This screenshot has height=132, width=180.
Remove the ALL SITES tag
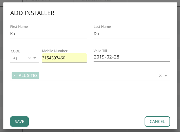[14, 76]
